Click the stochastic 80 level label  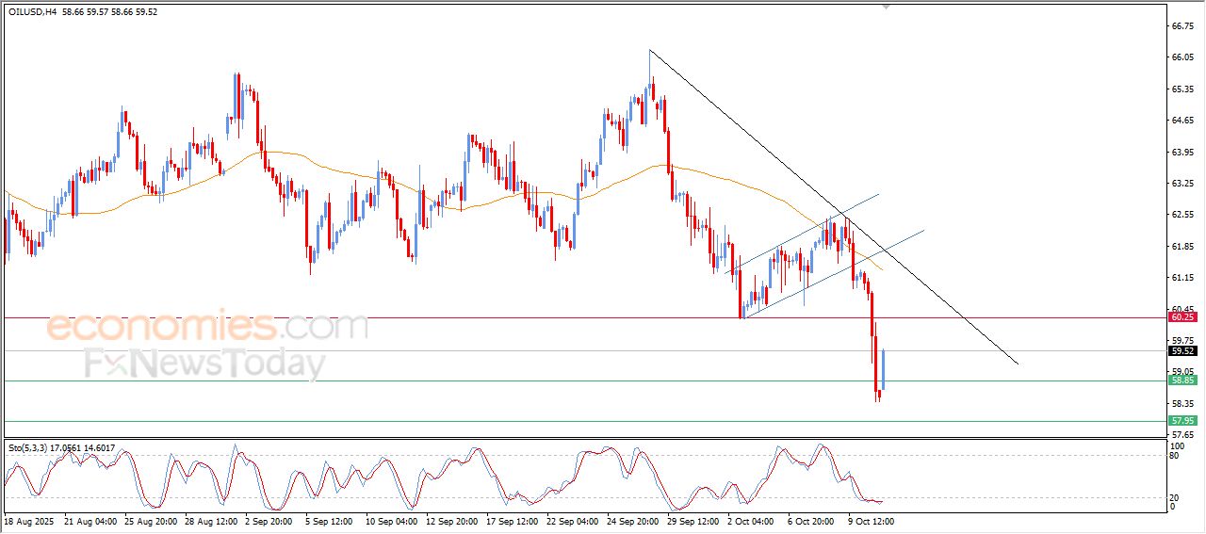pyautogui.click(x=1174, y=456)
